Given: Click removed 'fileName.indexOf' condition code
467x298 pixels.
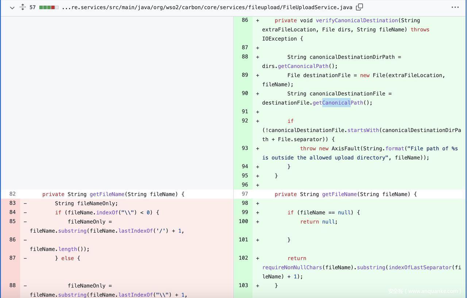Looking at the screenshot, I should [x=107, y=212].
